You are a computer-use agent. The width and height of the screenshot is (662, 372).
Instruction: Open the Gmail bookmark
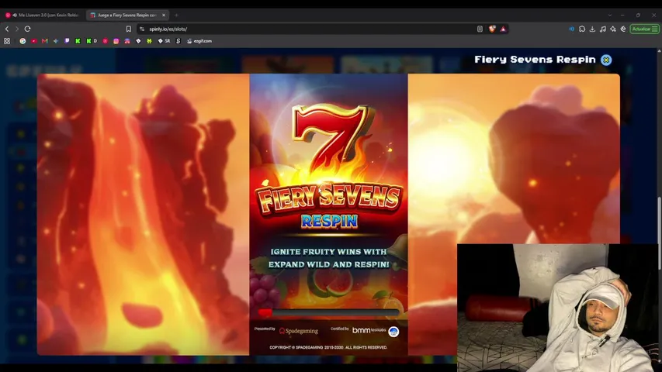tap(45, 41)
